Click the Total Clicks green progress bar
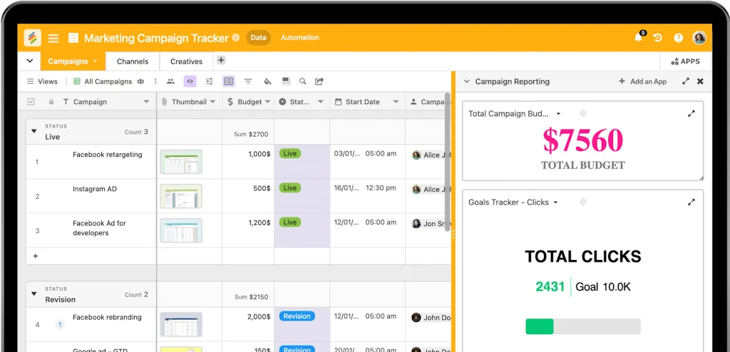The height and width of the screenshot is (352, 730). 540,326
